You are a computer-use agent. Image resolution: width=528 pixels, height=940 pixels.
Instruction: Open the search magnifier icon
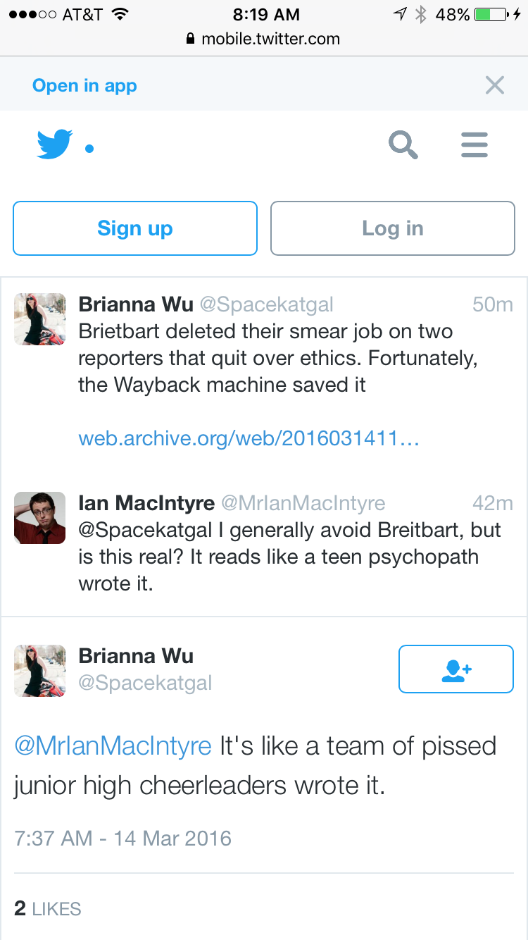tap(403, 145)
